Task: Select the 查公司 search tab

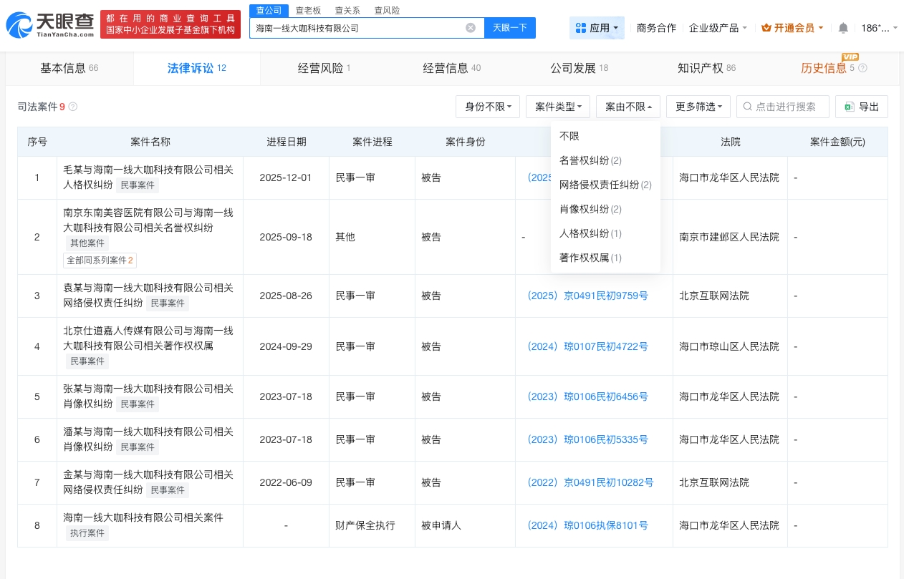Action: [x=269, y=10]
